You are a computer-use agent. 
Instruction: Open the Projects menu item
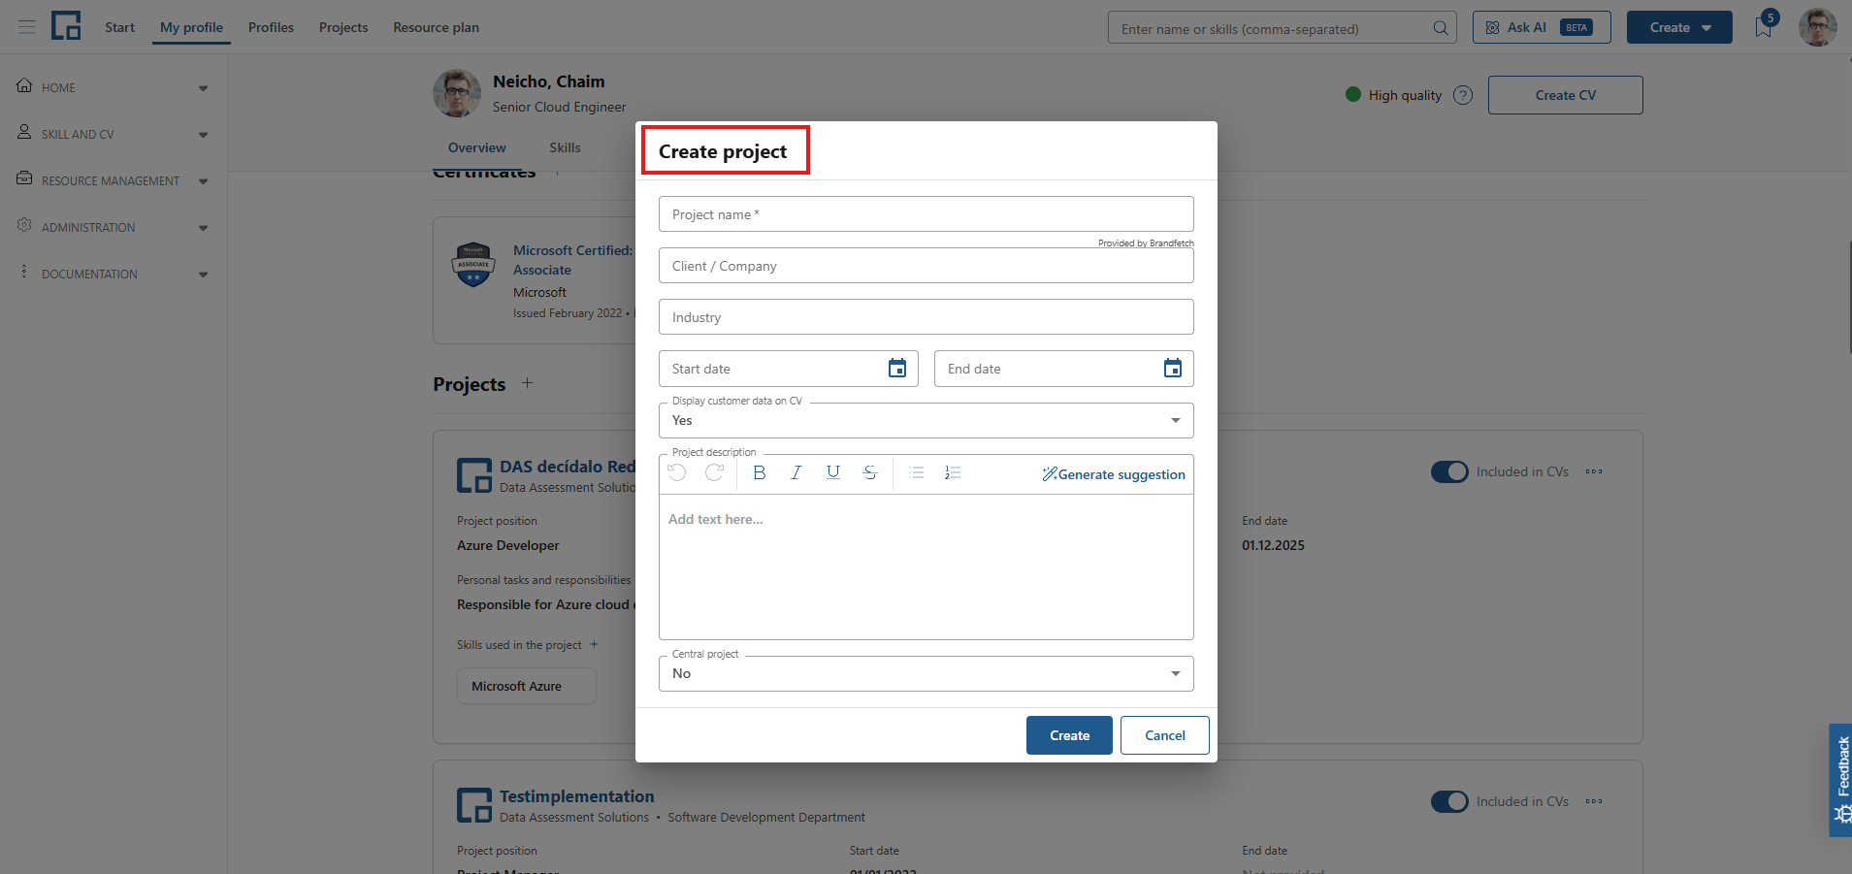[343, 27]
